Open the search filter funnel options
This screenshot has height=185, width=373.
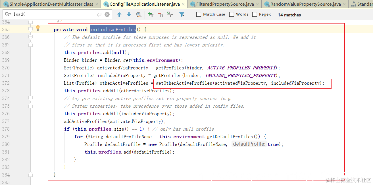point(182,14)
